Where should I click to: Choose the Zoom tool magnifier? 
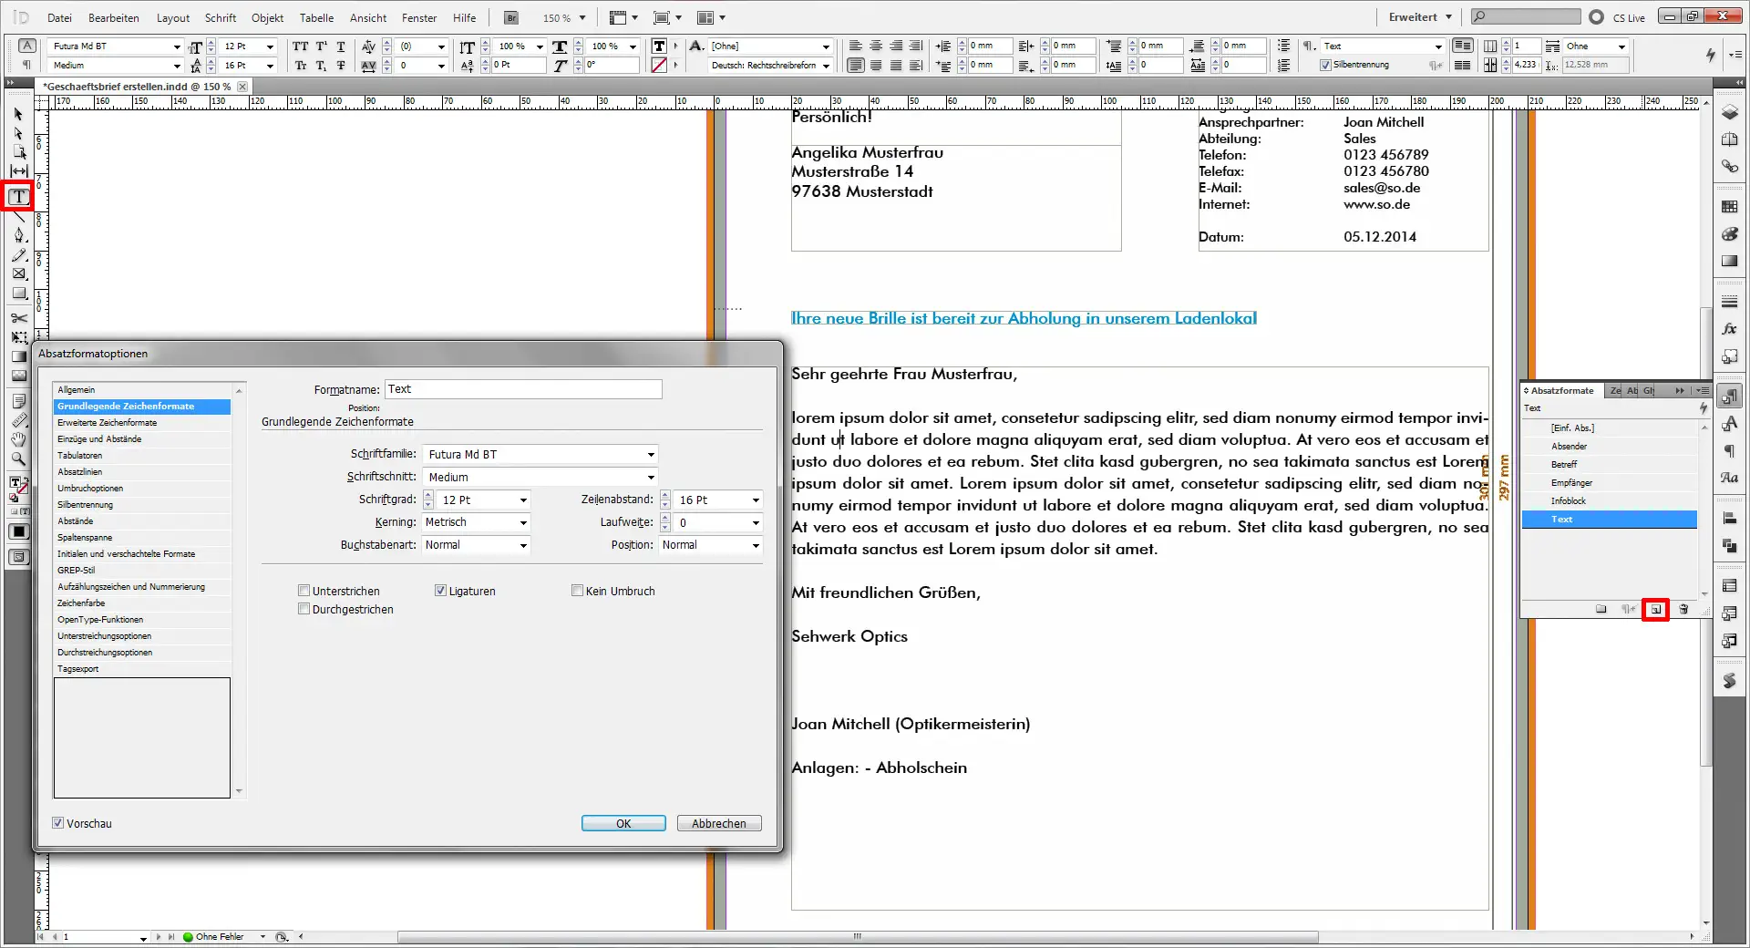pyautogui.click(x=18, y=459)
